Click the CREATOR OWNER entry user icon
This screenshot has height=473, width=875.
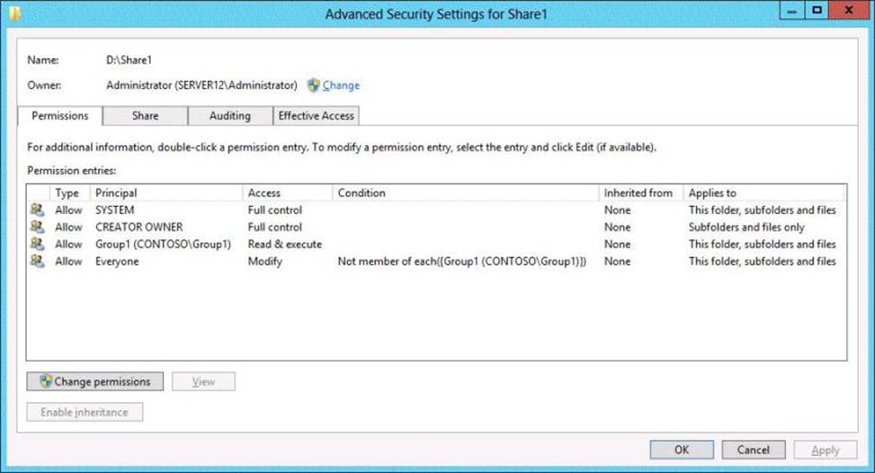click(x=38, y=227)
